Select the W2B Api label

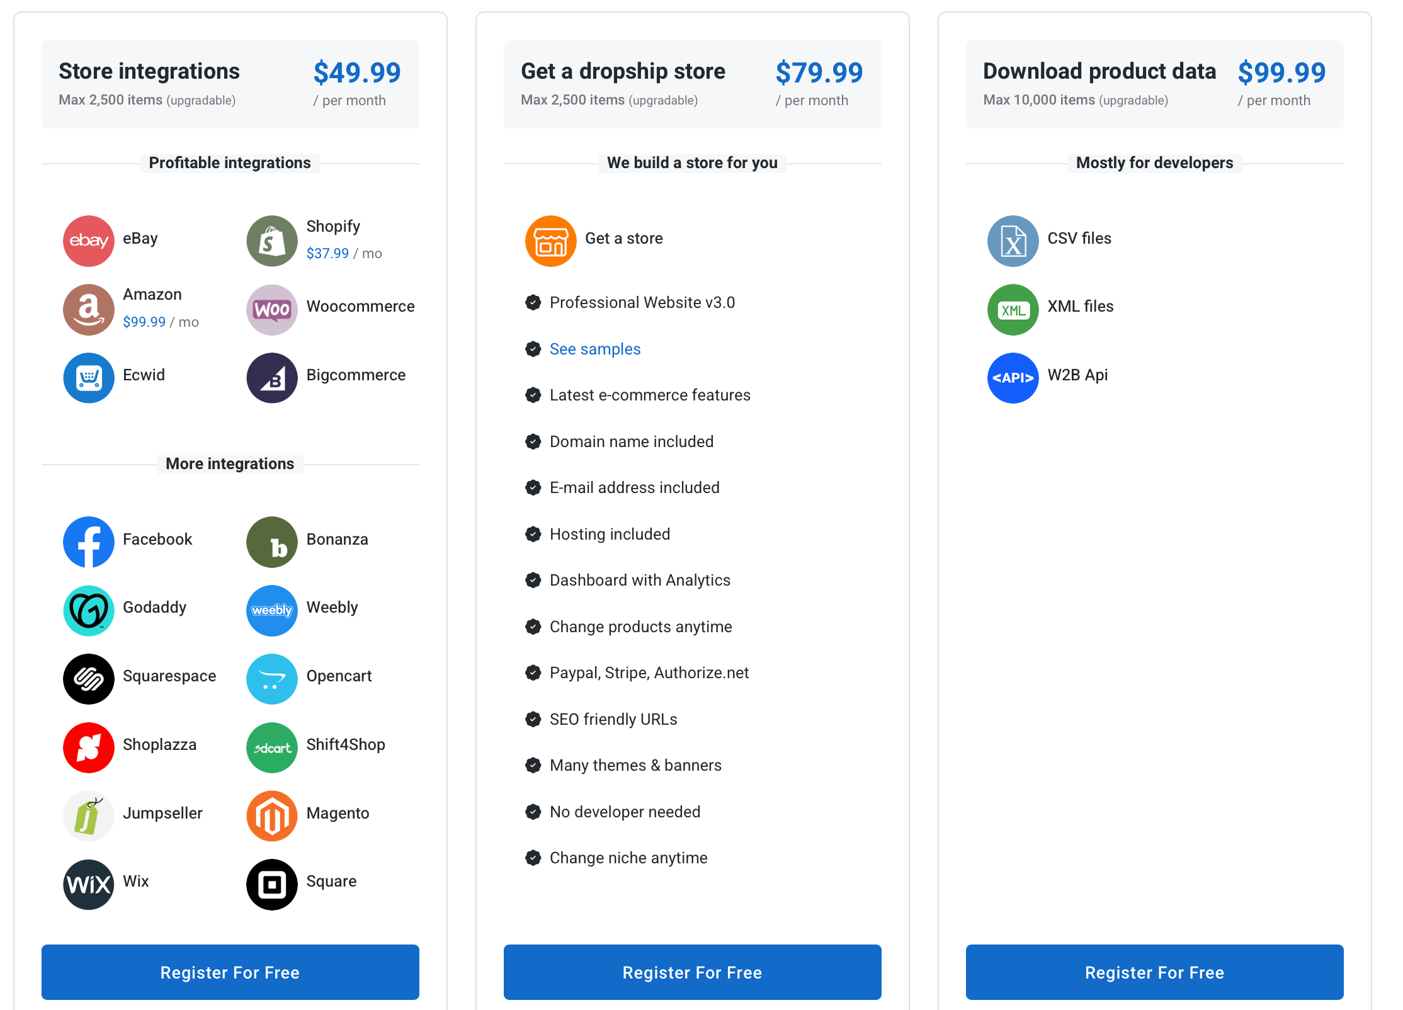1077,375
